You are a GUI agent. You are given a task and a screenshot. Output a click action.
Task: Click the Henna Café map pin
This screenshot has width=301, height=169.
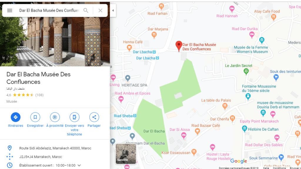pyautogui.click(x=129, y=47)
